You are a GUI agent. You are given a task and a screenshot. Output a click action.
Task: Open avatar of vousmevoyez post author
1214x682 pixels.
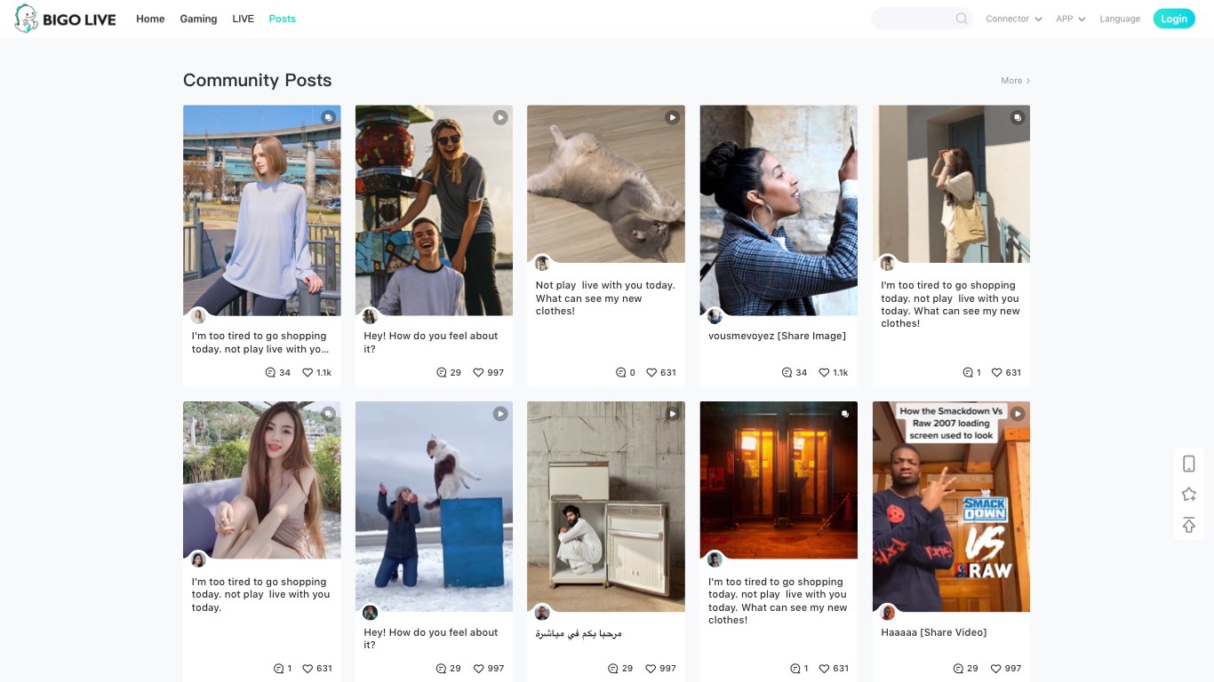point(715,316)
